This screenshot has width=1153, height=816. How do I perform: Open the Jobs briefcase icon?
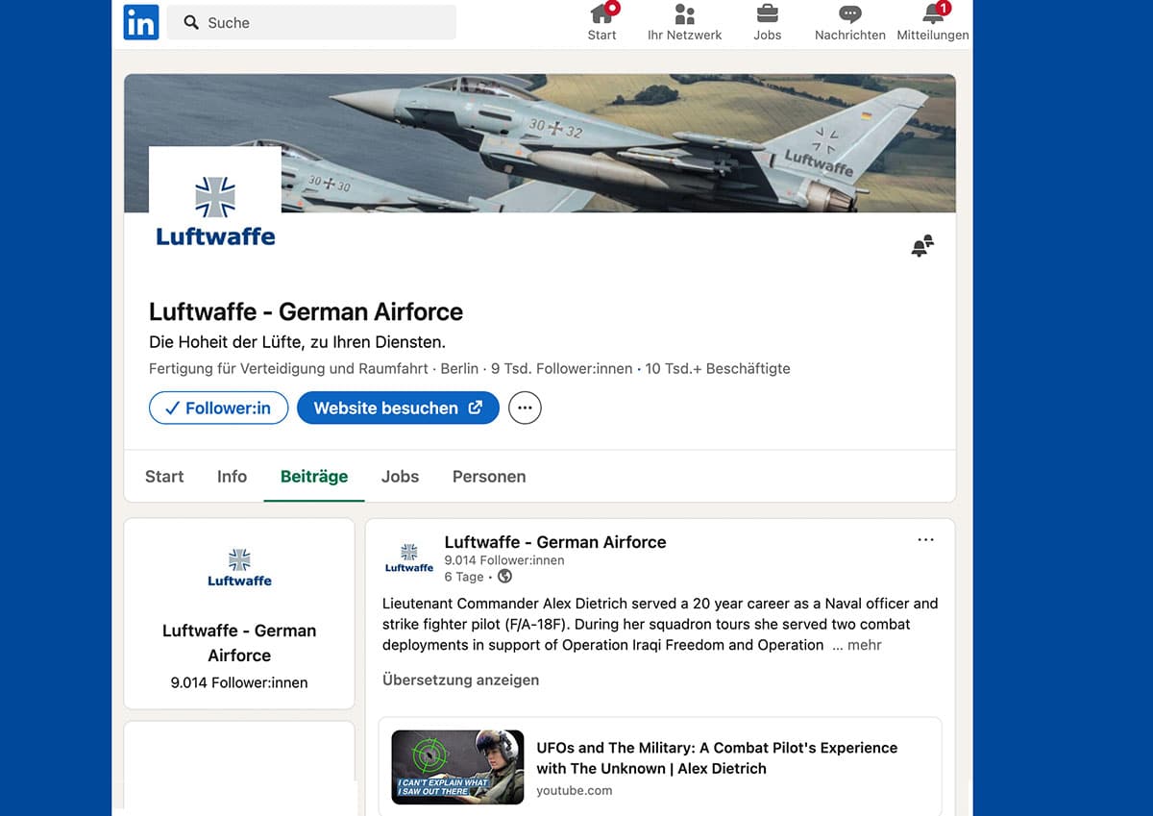point(767,14)
